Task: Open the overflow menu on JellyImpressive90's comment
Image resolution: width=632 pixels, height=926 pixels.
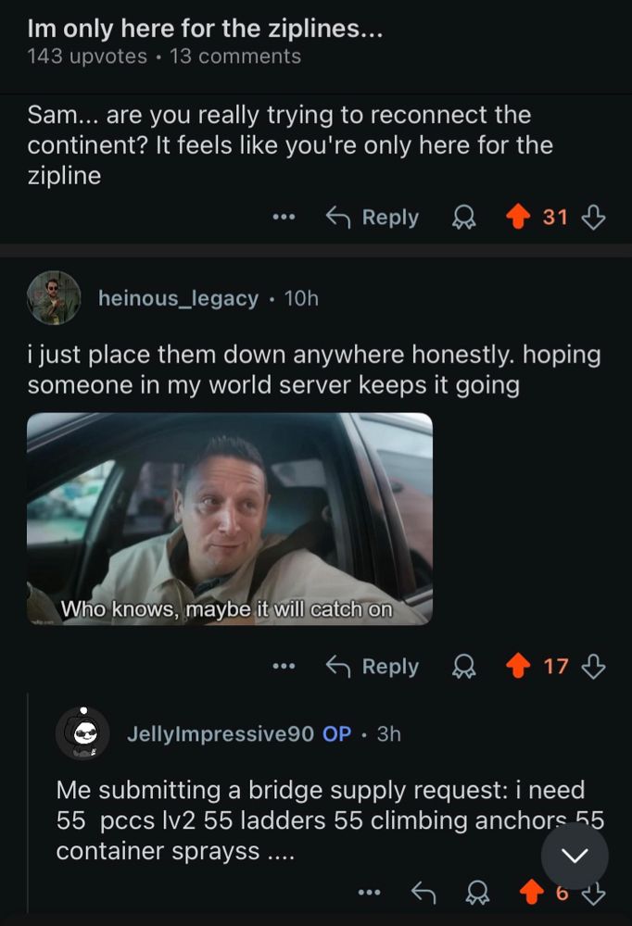Action: pyautogui.click(x=371, y=892)
